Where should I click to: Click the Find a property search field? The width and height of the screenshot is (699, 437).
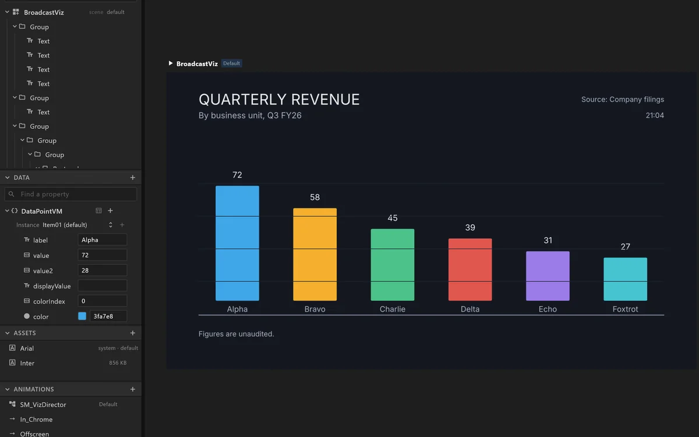click(x=70, y=194)
